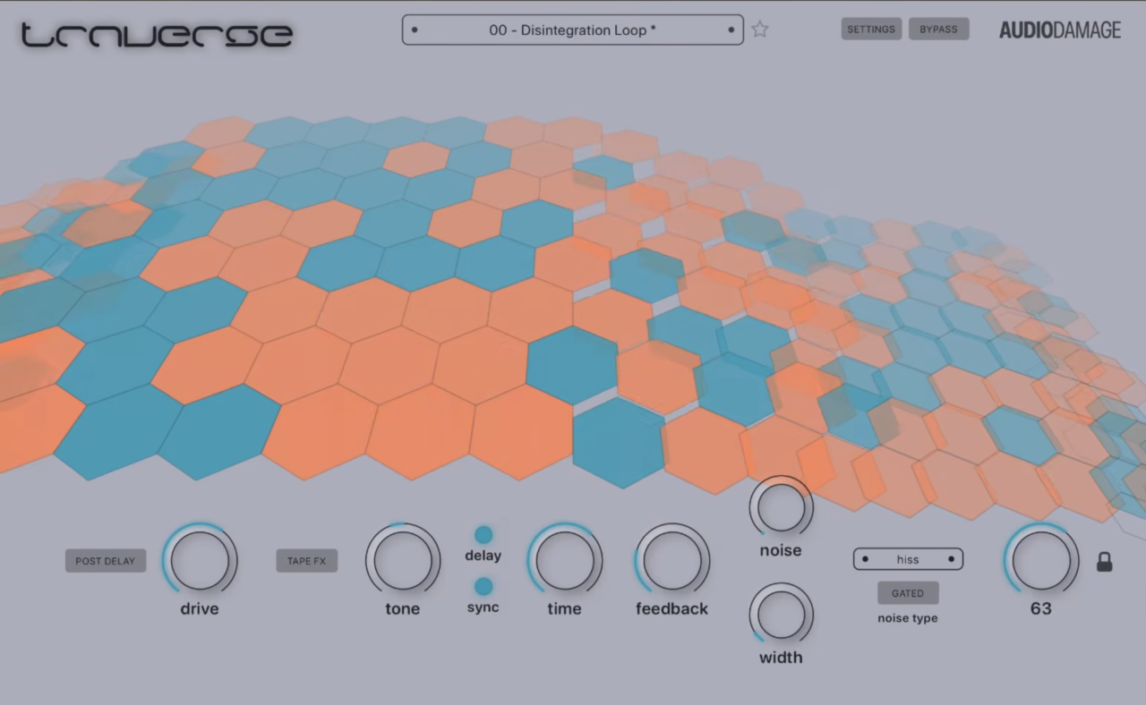Click the Traverse logo

point(157,34)
